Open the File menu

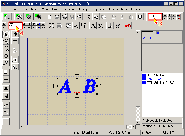point(5,9)
